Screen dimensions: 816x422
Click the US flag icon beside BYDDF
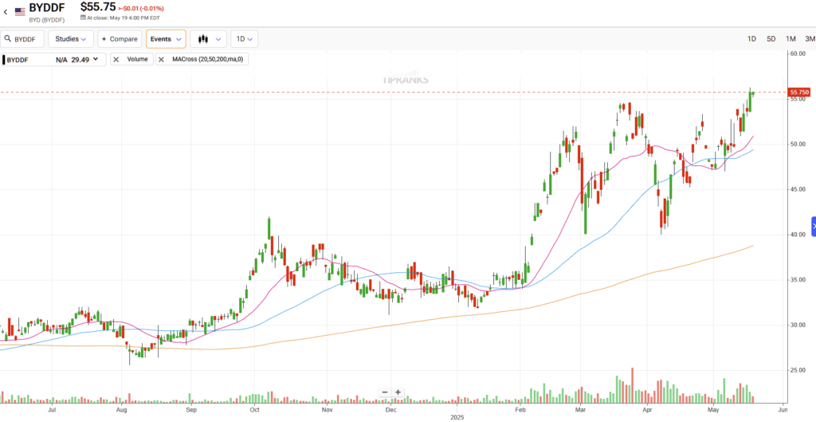coord(20,11)
